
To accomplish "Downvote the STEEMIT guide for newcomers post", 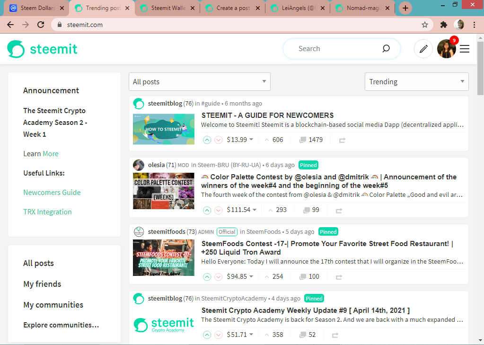I will point(218,140).
